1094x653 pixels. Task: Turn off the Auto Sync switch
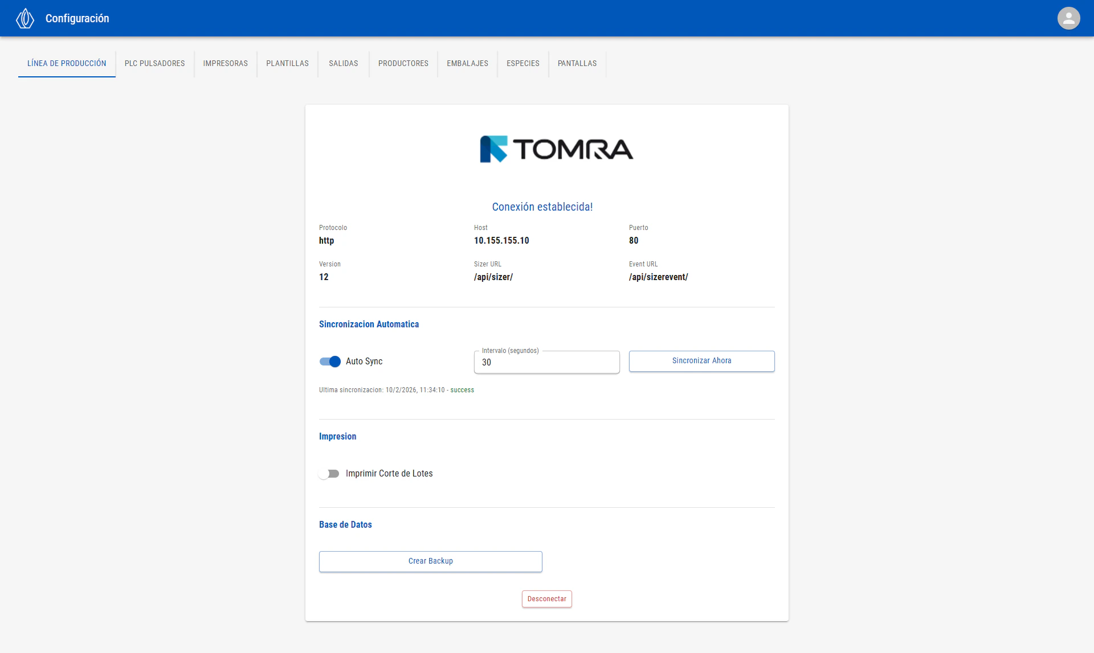(330, 362)
